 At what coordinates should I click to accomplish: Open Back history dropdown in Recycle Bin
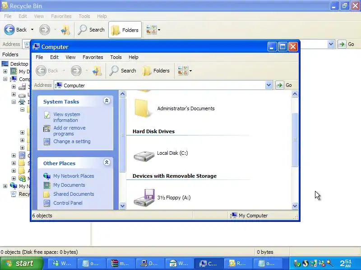coord(32,30)
